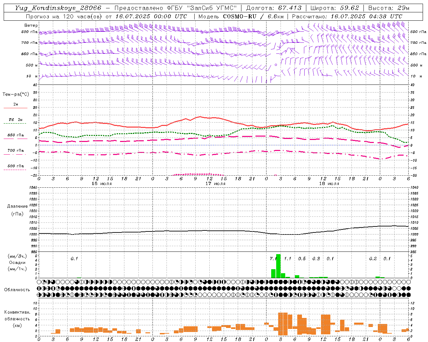Image resolution: width=428 pixels, height=342 pixels.
Task: Select the forecast start 16.07.2025 00:00 UTC
Action: coord(151,16)
